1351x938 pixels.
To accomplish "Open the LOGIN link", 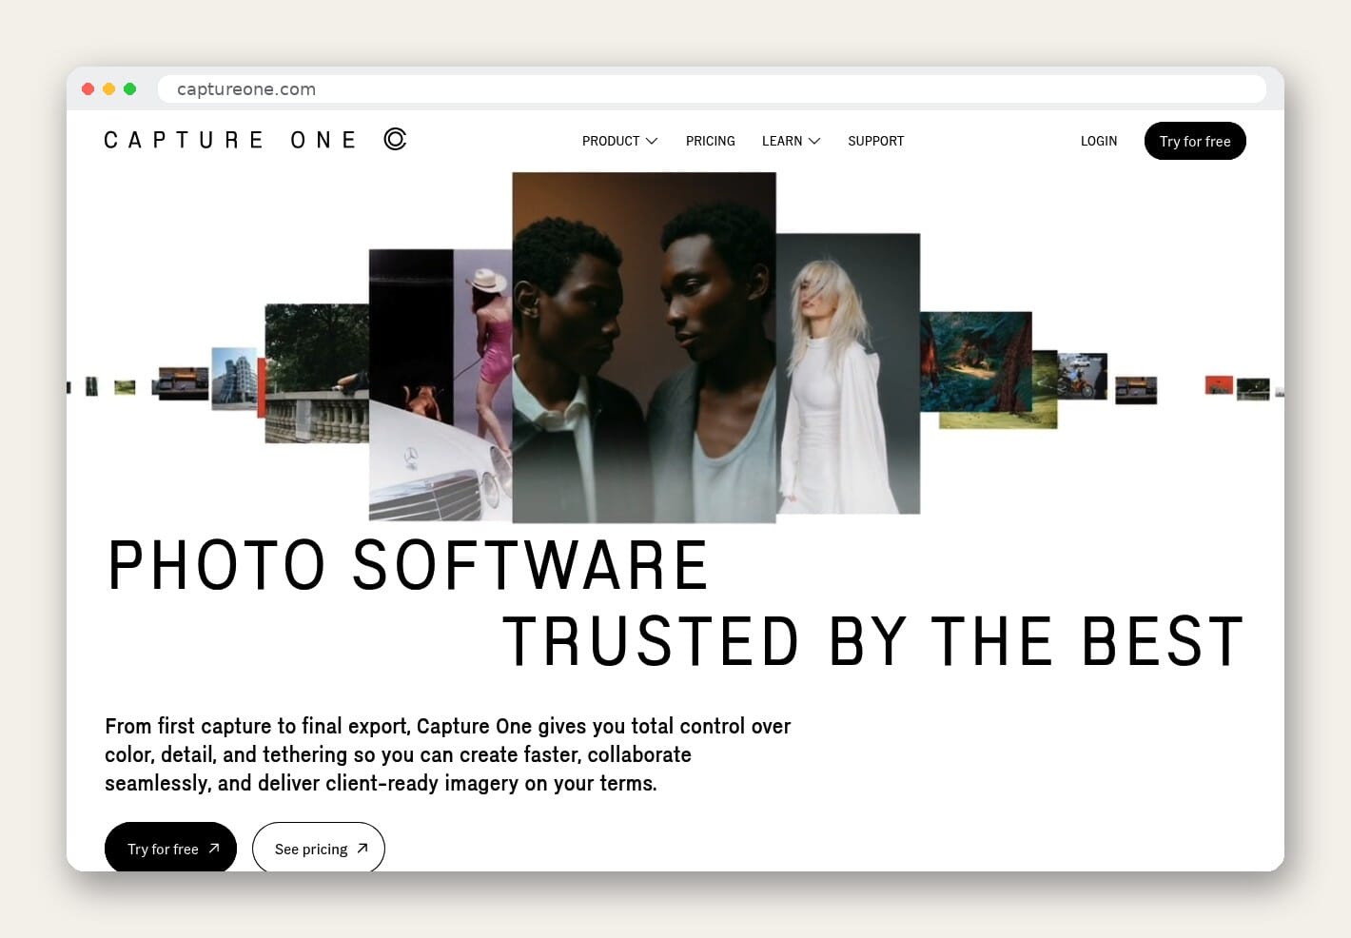I will (1099, 141).
